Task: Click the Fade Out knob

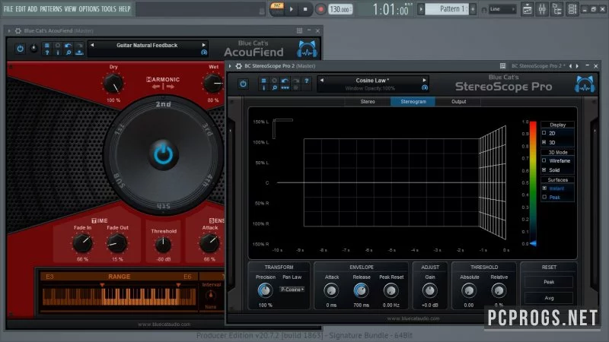Action: (116, 243)
